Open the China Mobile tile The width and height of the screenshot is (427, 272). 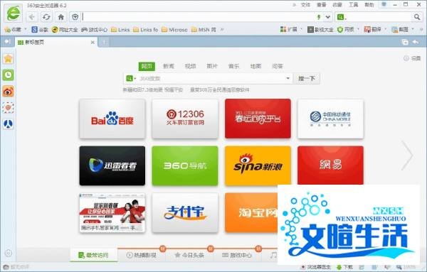[330, 119]
